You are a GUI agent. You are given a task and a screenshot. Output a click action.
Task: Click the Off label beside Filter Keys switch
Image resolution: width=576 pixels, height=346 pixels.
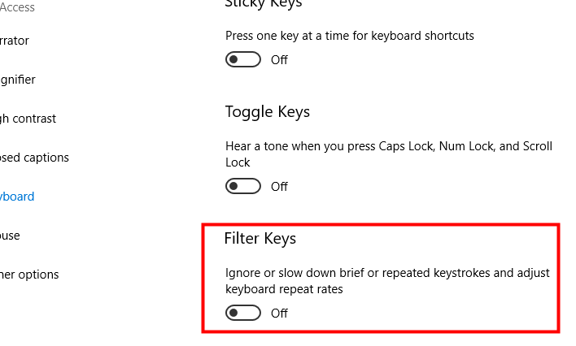click(279, 313)
